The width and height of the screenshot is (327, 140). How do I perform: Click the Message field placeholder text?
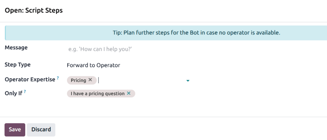(100, 49)
